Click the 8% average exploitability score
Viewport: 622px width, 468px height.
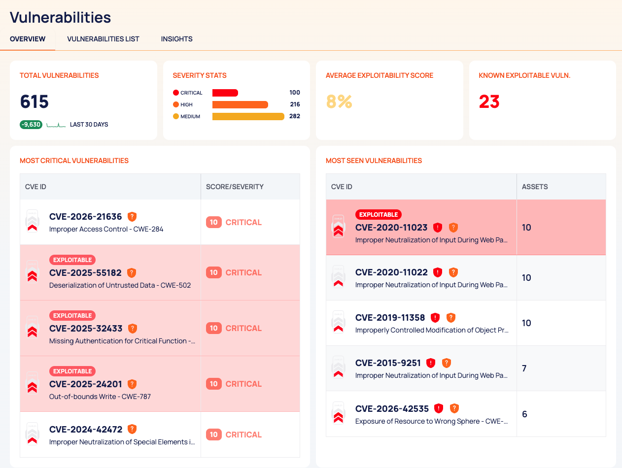pyautogui.click(x=339, y=101)
